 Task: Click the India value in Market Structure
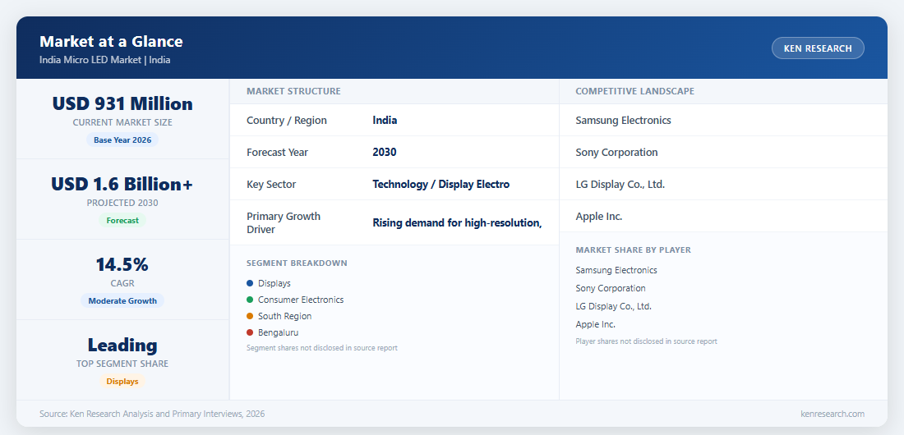(385, 121)
